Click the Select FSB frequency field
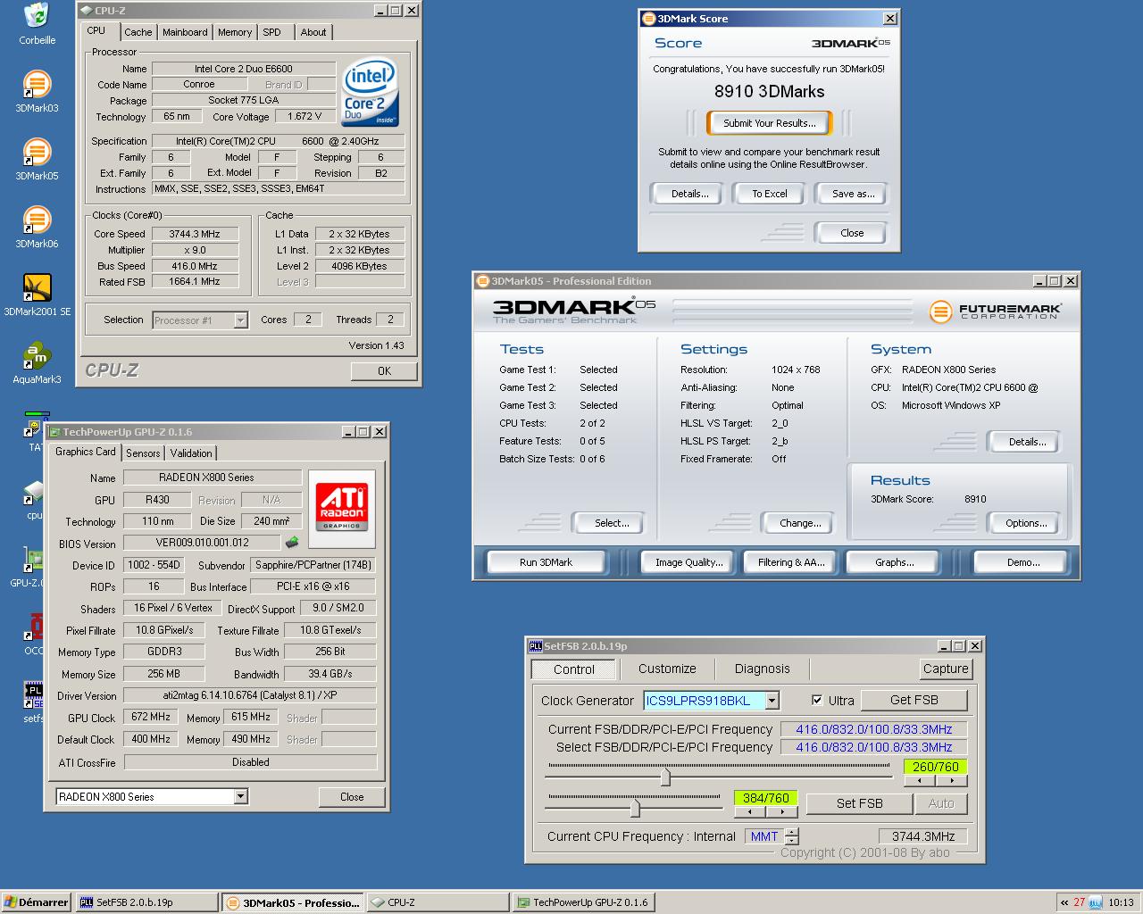Screen dimensions: 1143x914 point(873,747)
